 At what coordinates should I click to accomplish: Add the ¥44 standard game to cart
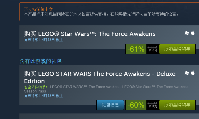click(x=177, y=49)
